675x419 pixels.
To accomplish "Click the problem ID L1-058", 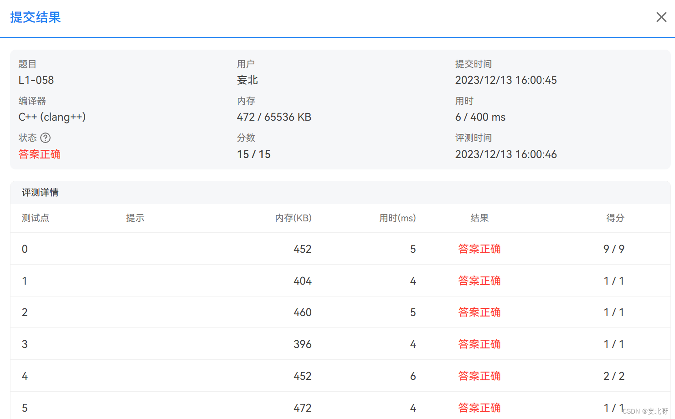I will pos(36,80).
